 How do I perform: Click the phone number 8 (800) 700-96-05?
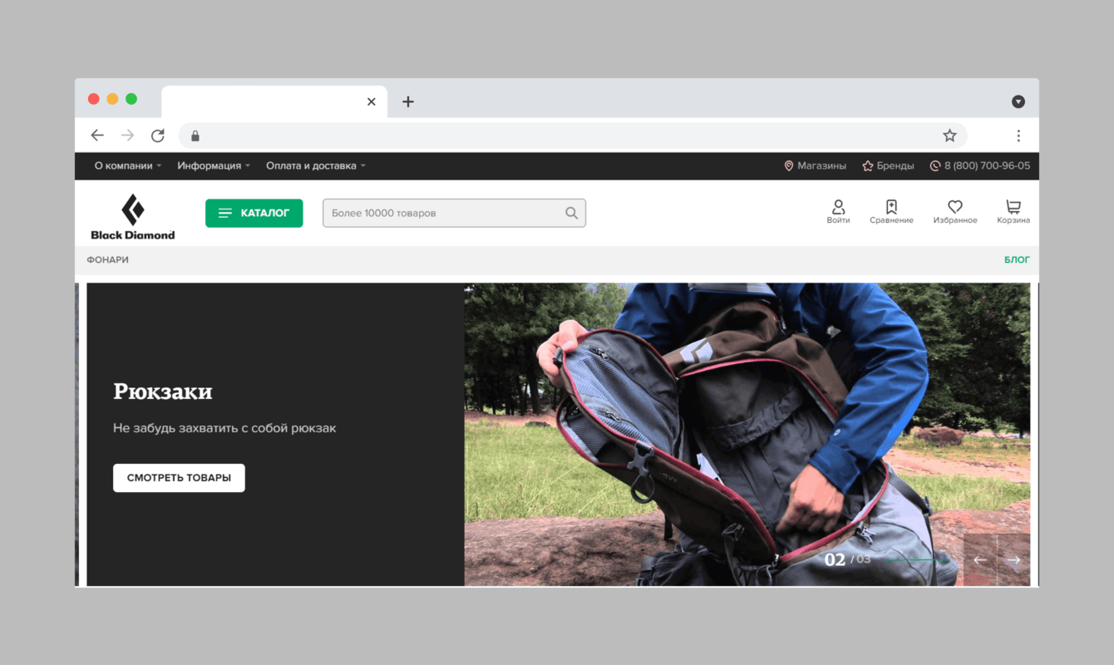coord(979,165)
